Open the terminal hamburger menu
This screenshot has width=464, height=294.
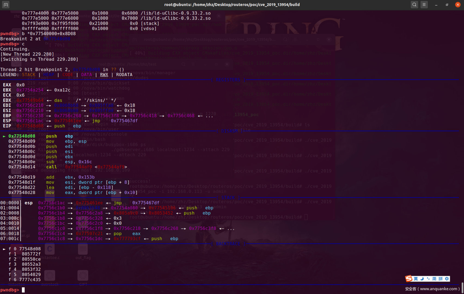tap(424, 5)
